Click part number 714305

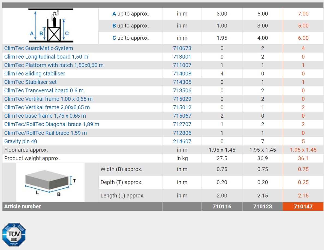tap(182, 82)
